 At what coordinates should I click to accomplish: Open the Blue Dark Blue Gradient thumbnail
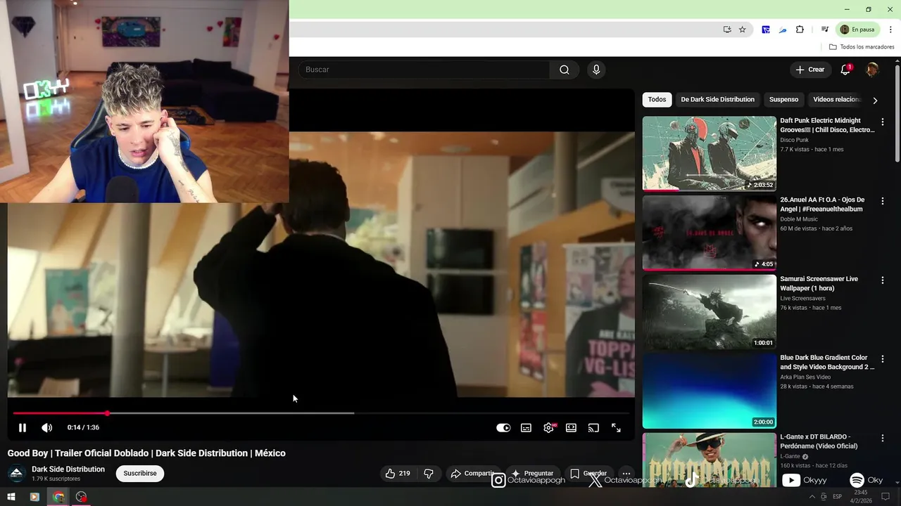709,391
